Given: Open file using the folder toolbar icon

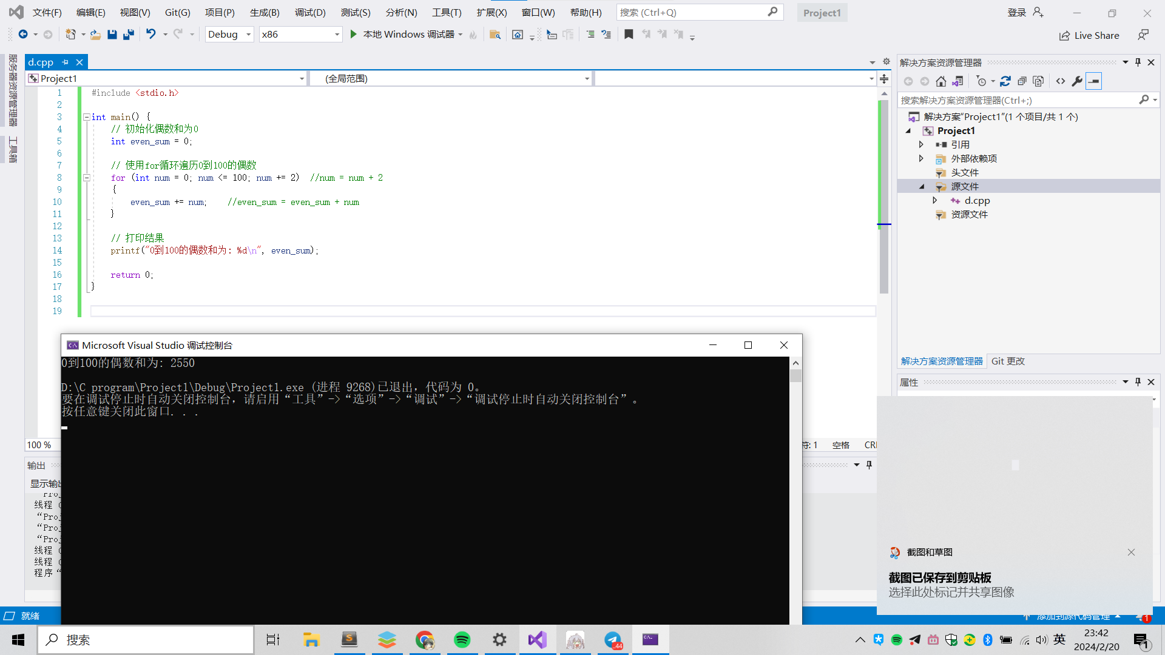Looking at the screenshot, I should pos(95,35).
